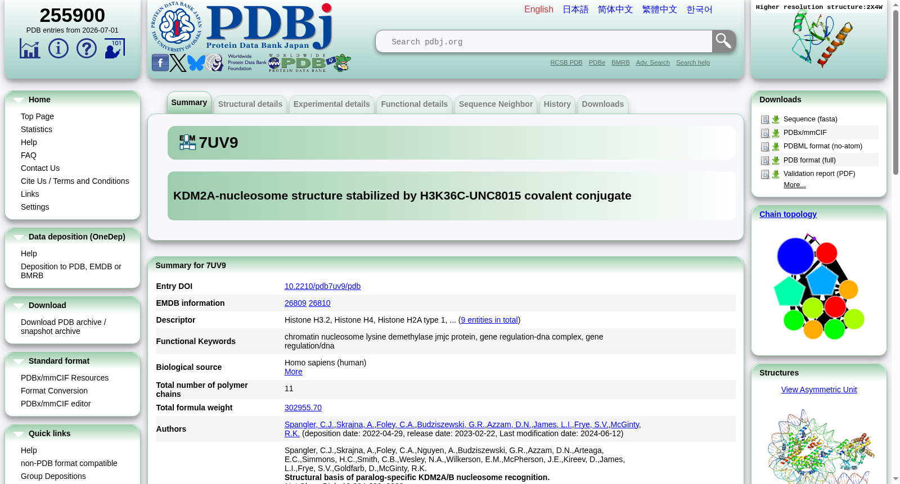Screen dimensions: 900x484
Task: Download PDBML format (no-atom) green arrow
Action: click(x=776, y=147)
